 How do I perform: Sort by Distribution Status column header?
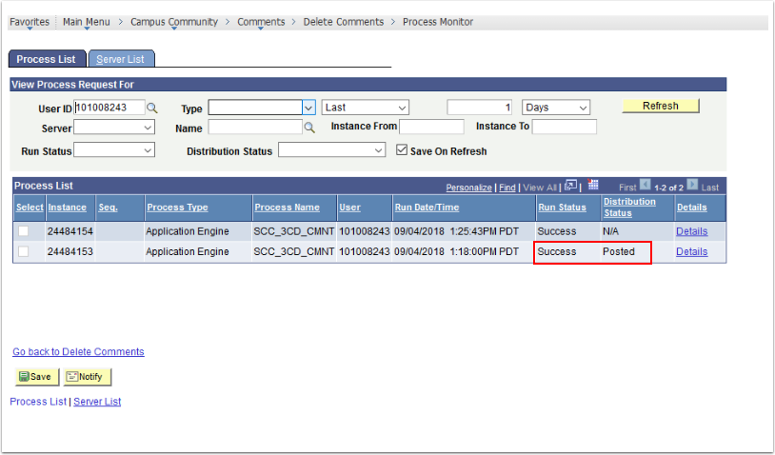tap(629, 208)
